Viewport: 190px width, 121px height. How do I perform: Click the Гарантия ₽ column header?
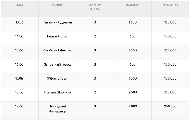click(170, 5)
